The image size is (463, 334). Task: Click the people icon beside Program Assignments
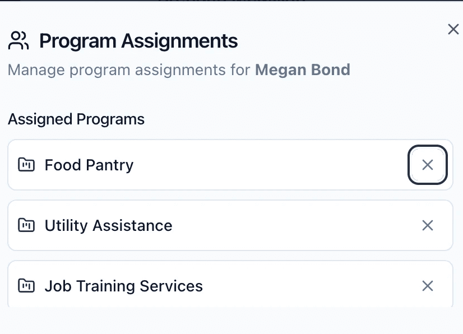click(18, 40)
